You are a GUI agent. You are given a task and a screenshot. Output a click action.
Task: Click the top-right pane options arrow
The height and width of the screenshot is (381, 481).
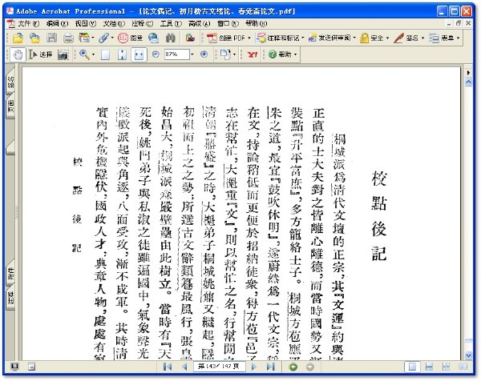tap(468, 73)
